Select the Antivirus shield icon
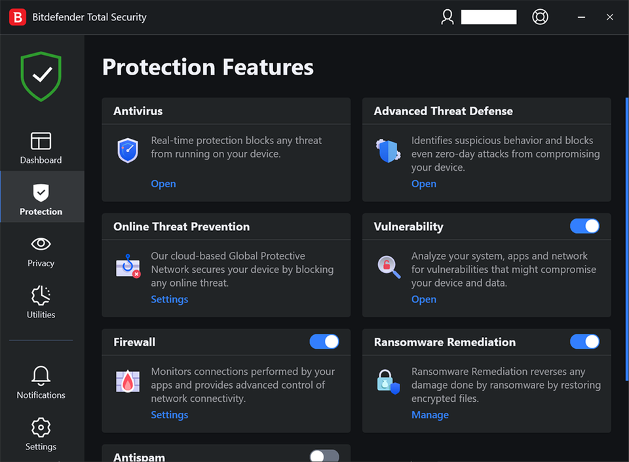This screenshot has height=462, width=629. 127,150
